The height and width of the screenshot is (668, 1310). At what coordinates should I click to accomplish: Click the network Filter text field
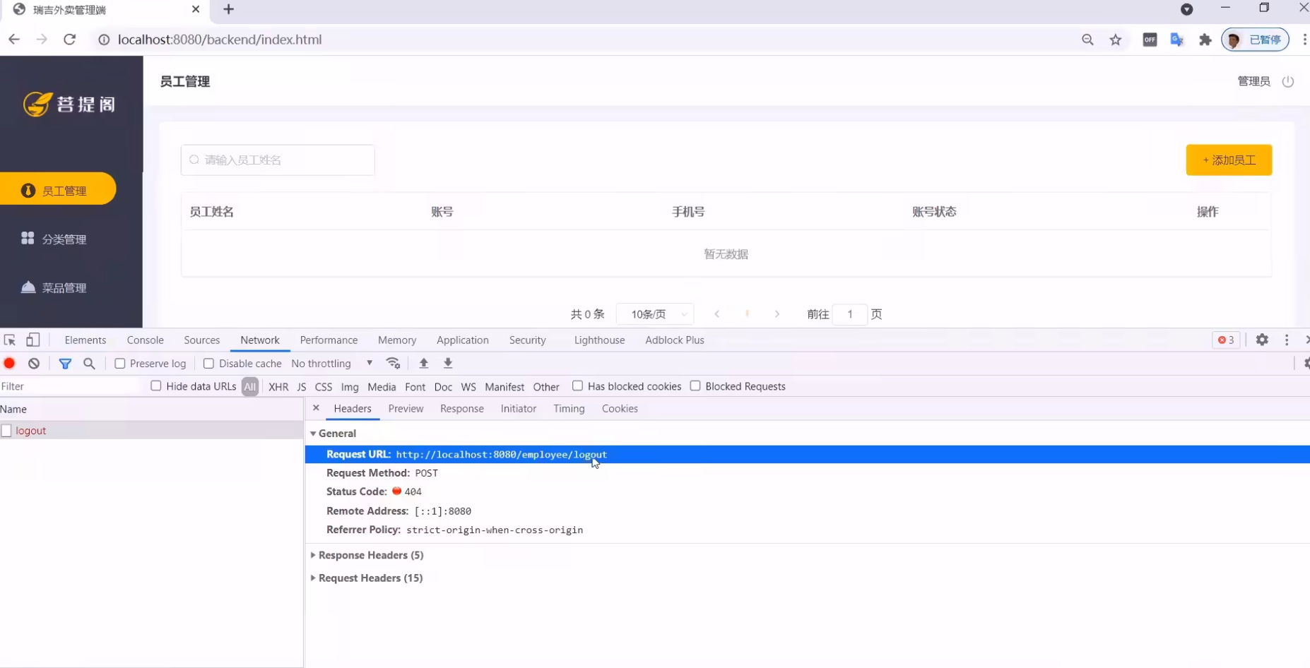(71, 386)
